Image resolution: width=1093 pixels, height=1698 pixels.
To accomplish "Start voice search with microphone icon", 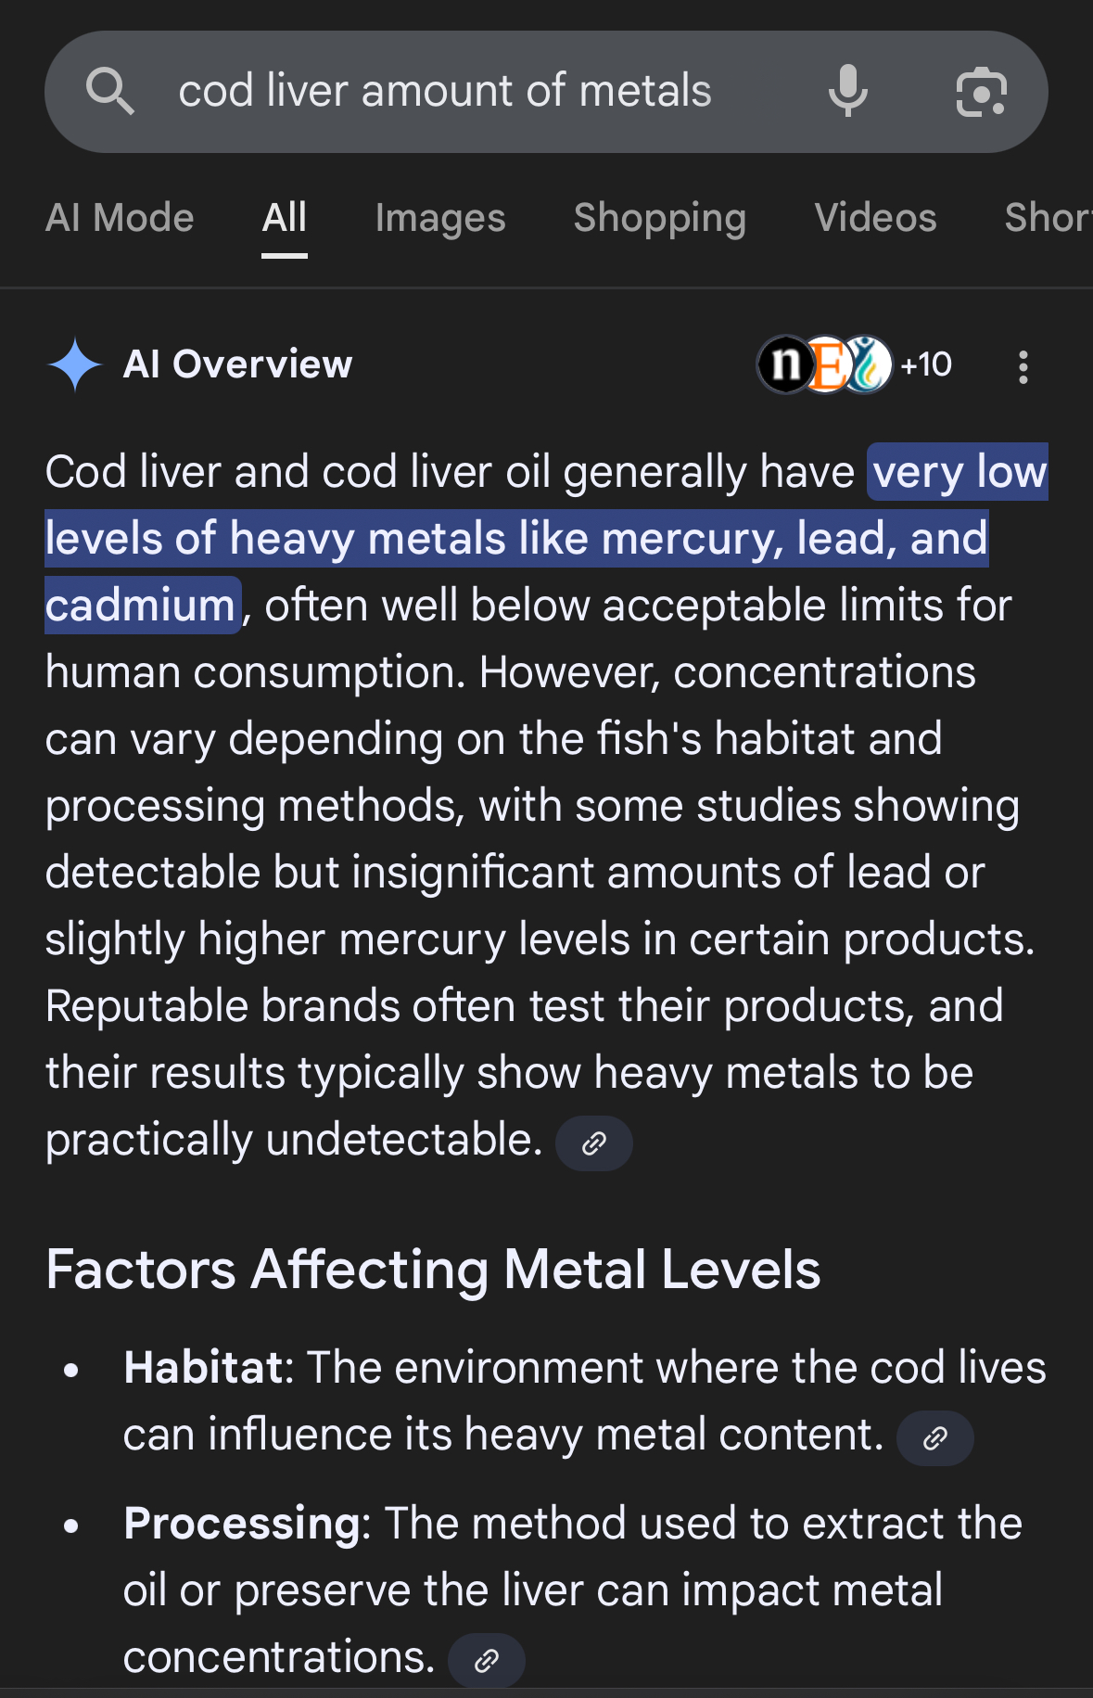I will 847,91.
